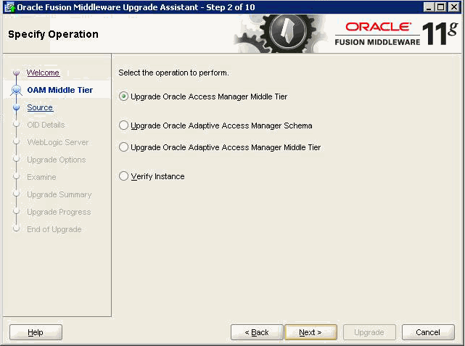Viewport: 465px width, 346px height.
Task: Click the End of Upgrade step text
Action: pos(54,229)
